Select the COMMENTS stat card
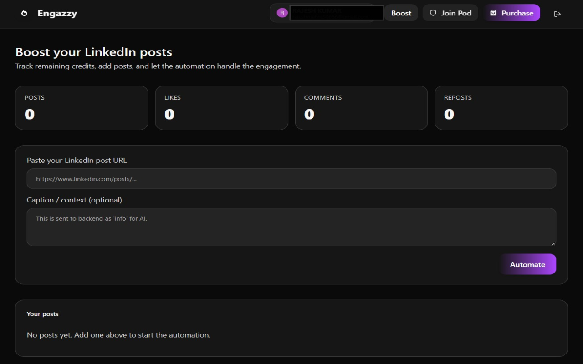 coord(361,108)
